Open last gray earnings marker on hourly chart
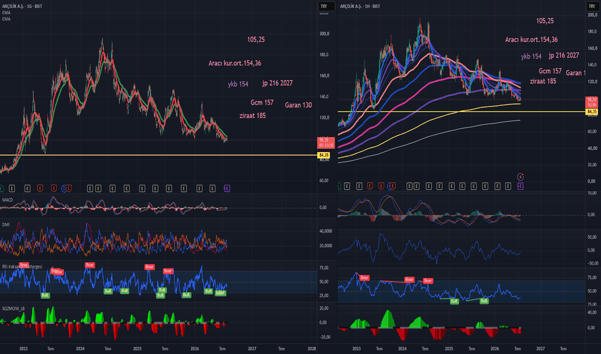 pos(508,186)
